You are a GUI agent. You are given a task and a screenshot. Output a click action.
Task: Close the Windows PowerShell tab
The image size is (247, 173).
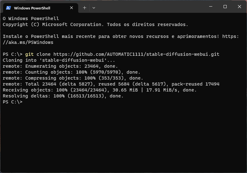click(x=71, y=8)
